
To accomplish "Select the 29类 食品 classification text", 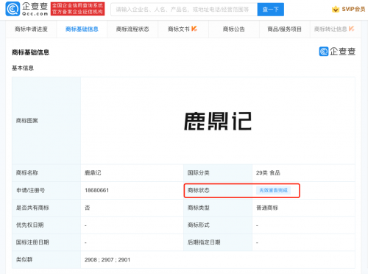I will [268, 173].
